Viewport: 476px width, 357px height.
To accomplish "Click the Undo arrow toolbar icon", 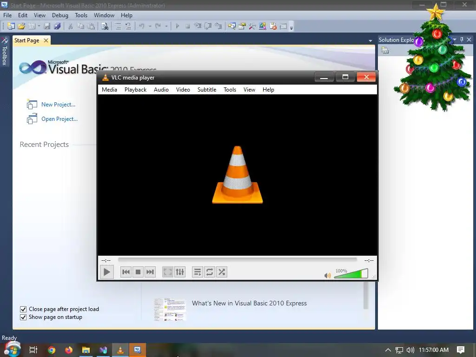I will [142, 26].
